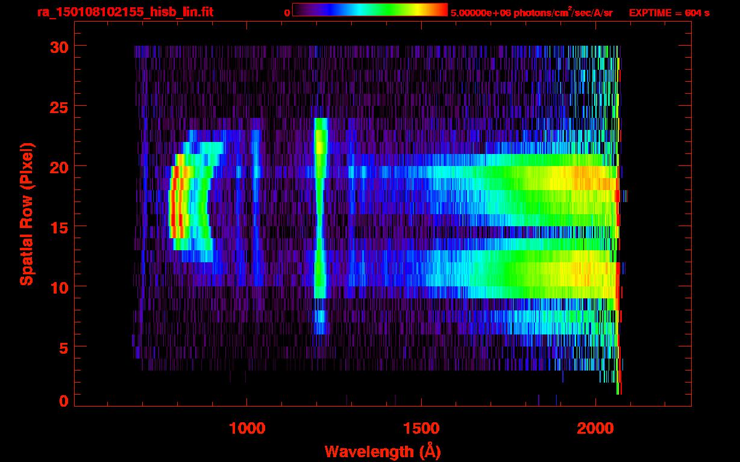Click the rainbow color scale bar
This screenshot has width=740, height=462.
tap(369, 10)
